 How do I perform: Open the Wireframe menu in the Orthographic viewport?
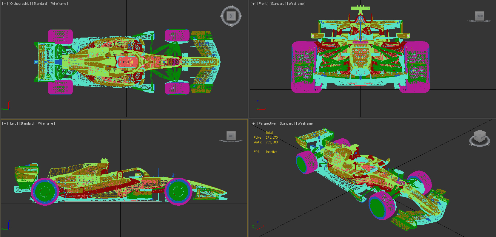point(59,4)
